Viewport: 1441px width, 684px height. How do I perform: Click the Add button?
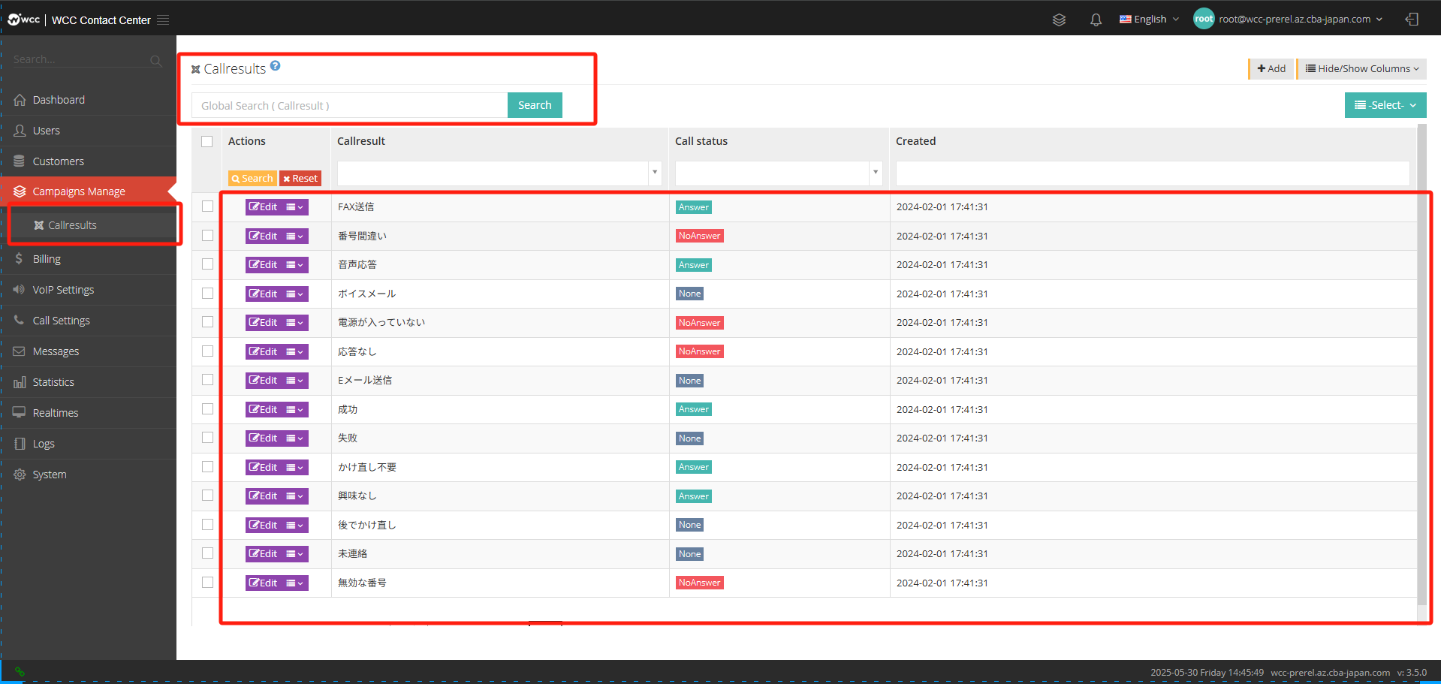[1271, 68]
